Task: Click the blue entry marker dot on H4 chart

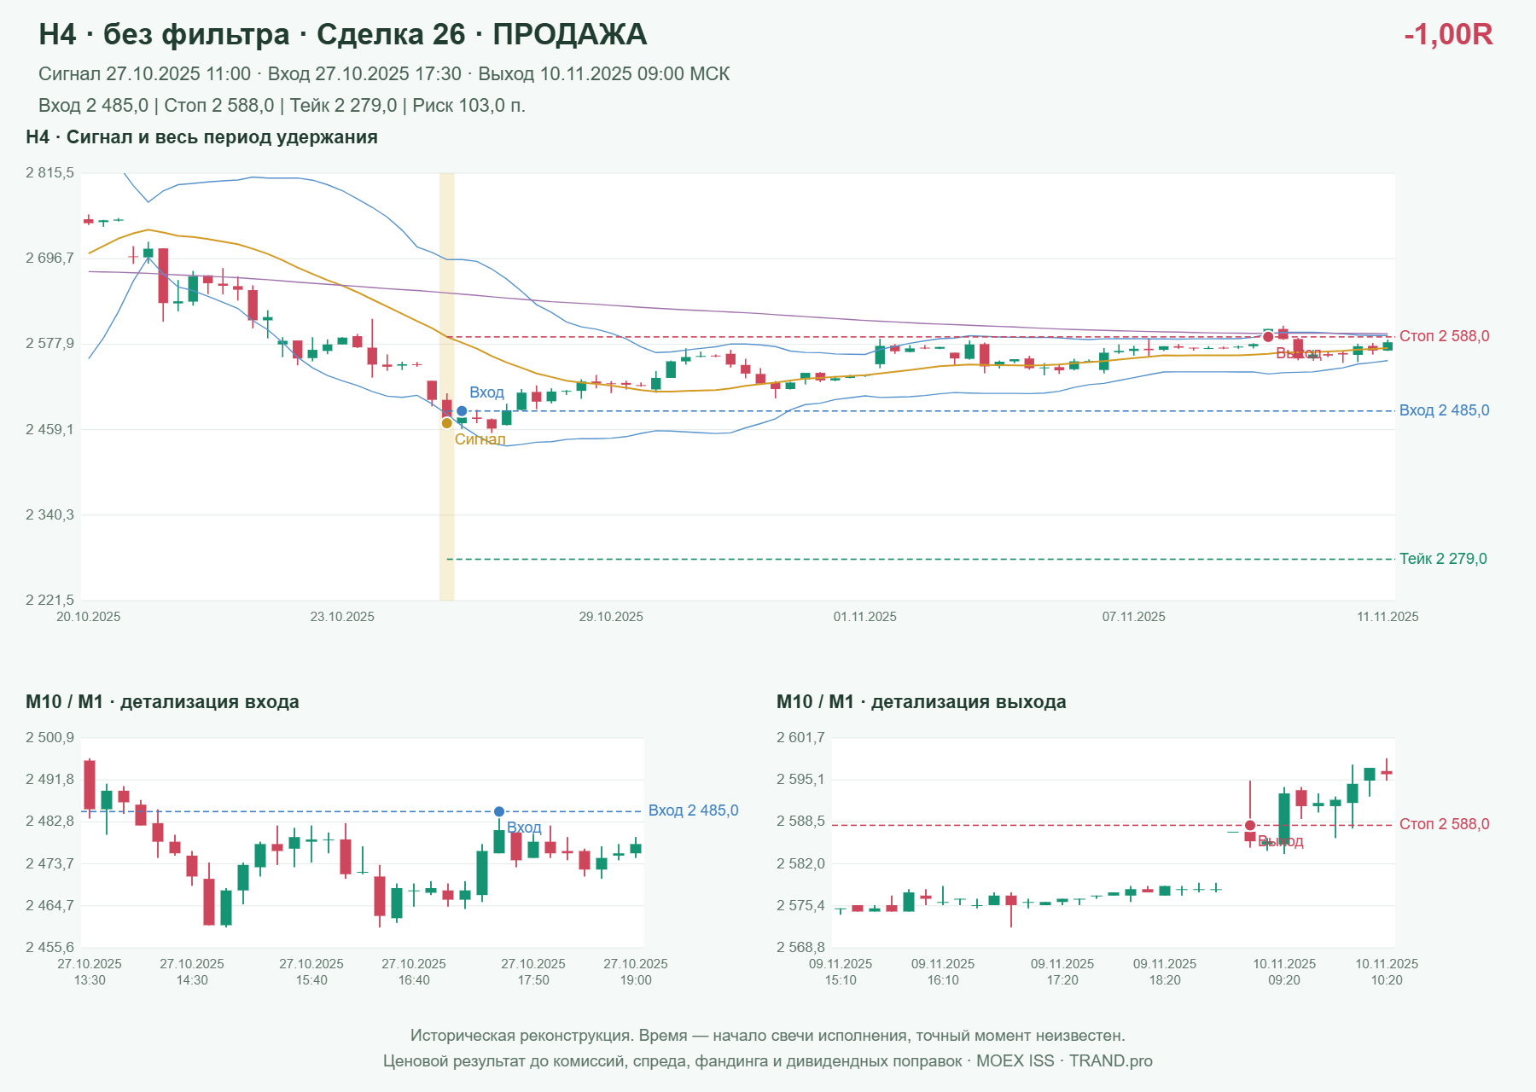Action: [462, 411]
